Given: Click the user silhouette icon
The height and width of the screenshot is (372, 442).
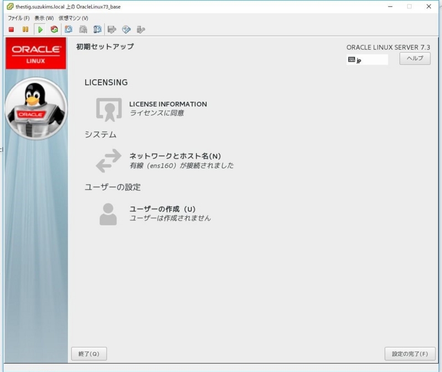Looking at the screenshot, I should point(108,214).
